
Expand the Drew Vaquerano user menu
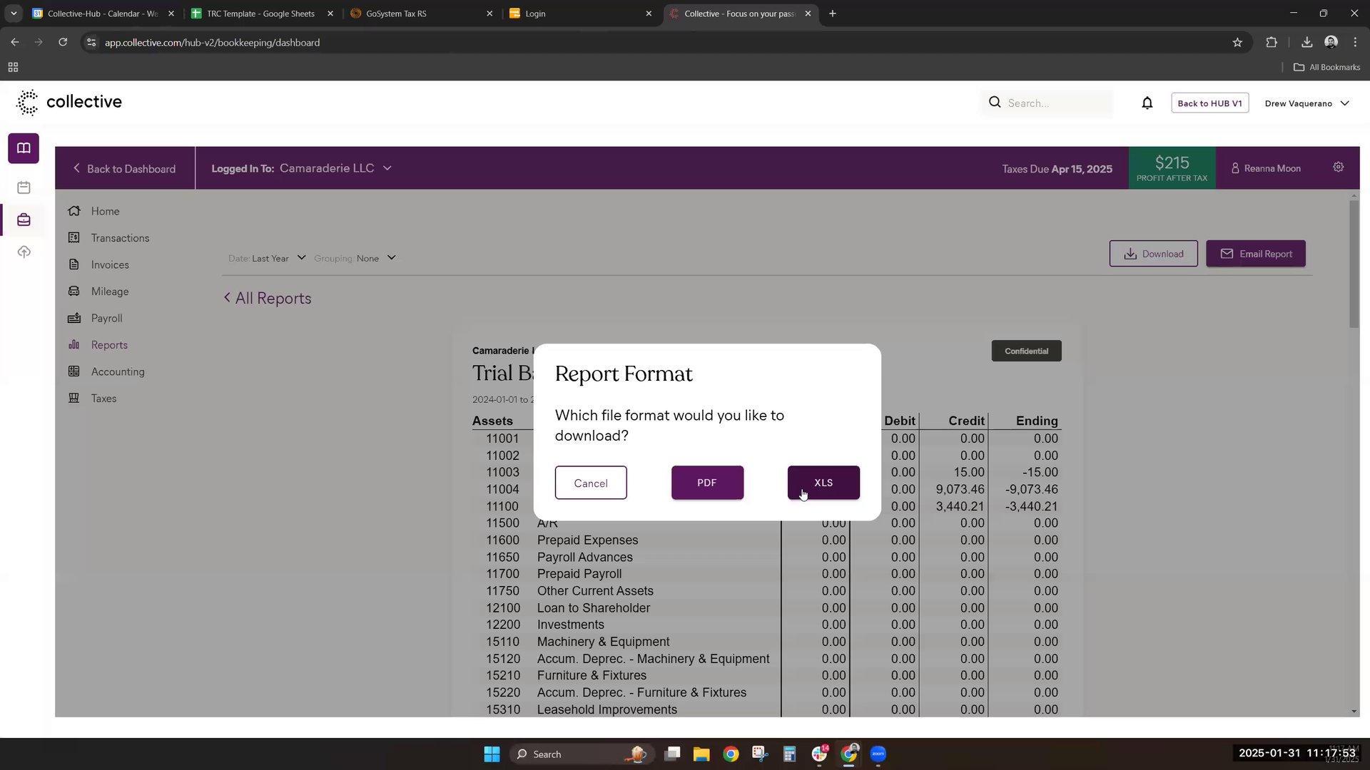click(1306, 103)
